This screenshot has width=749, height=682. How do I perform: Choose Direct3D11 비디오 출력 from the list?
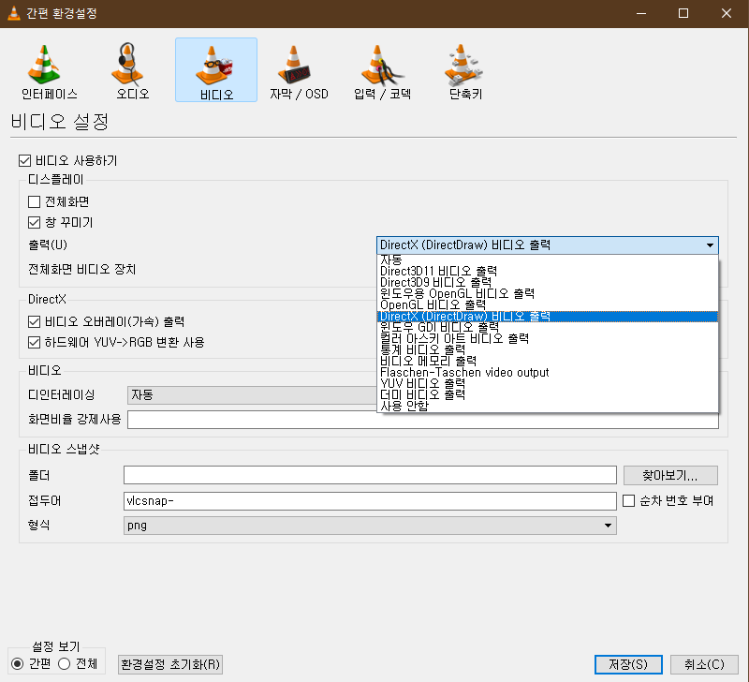[x=438, y=272]
